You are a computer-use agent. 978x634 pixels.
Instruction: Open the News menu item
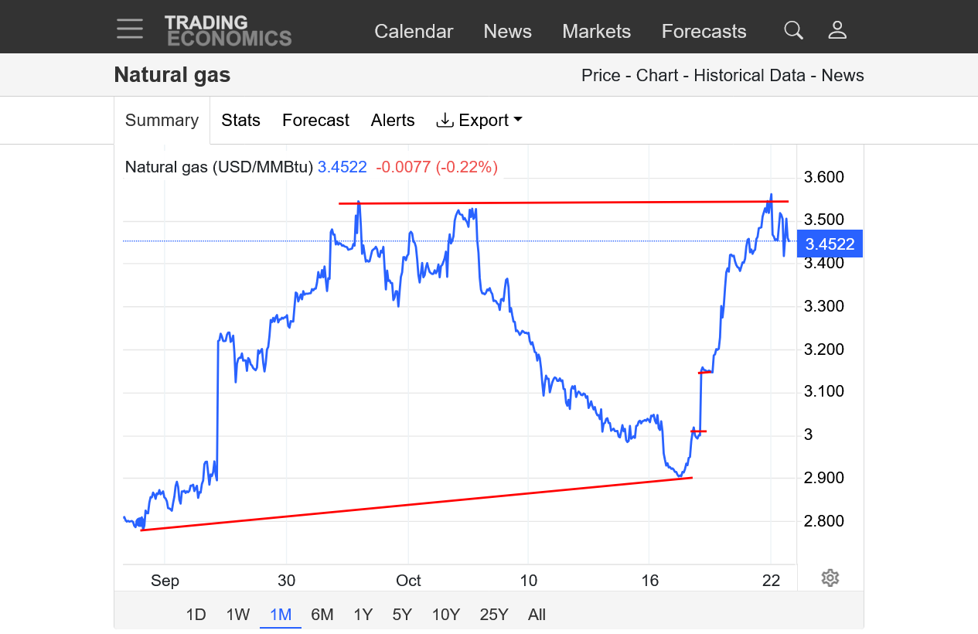pos(507,31)
